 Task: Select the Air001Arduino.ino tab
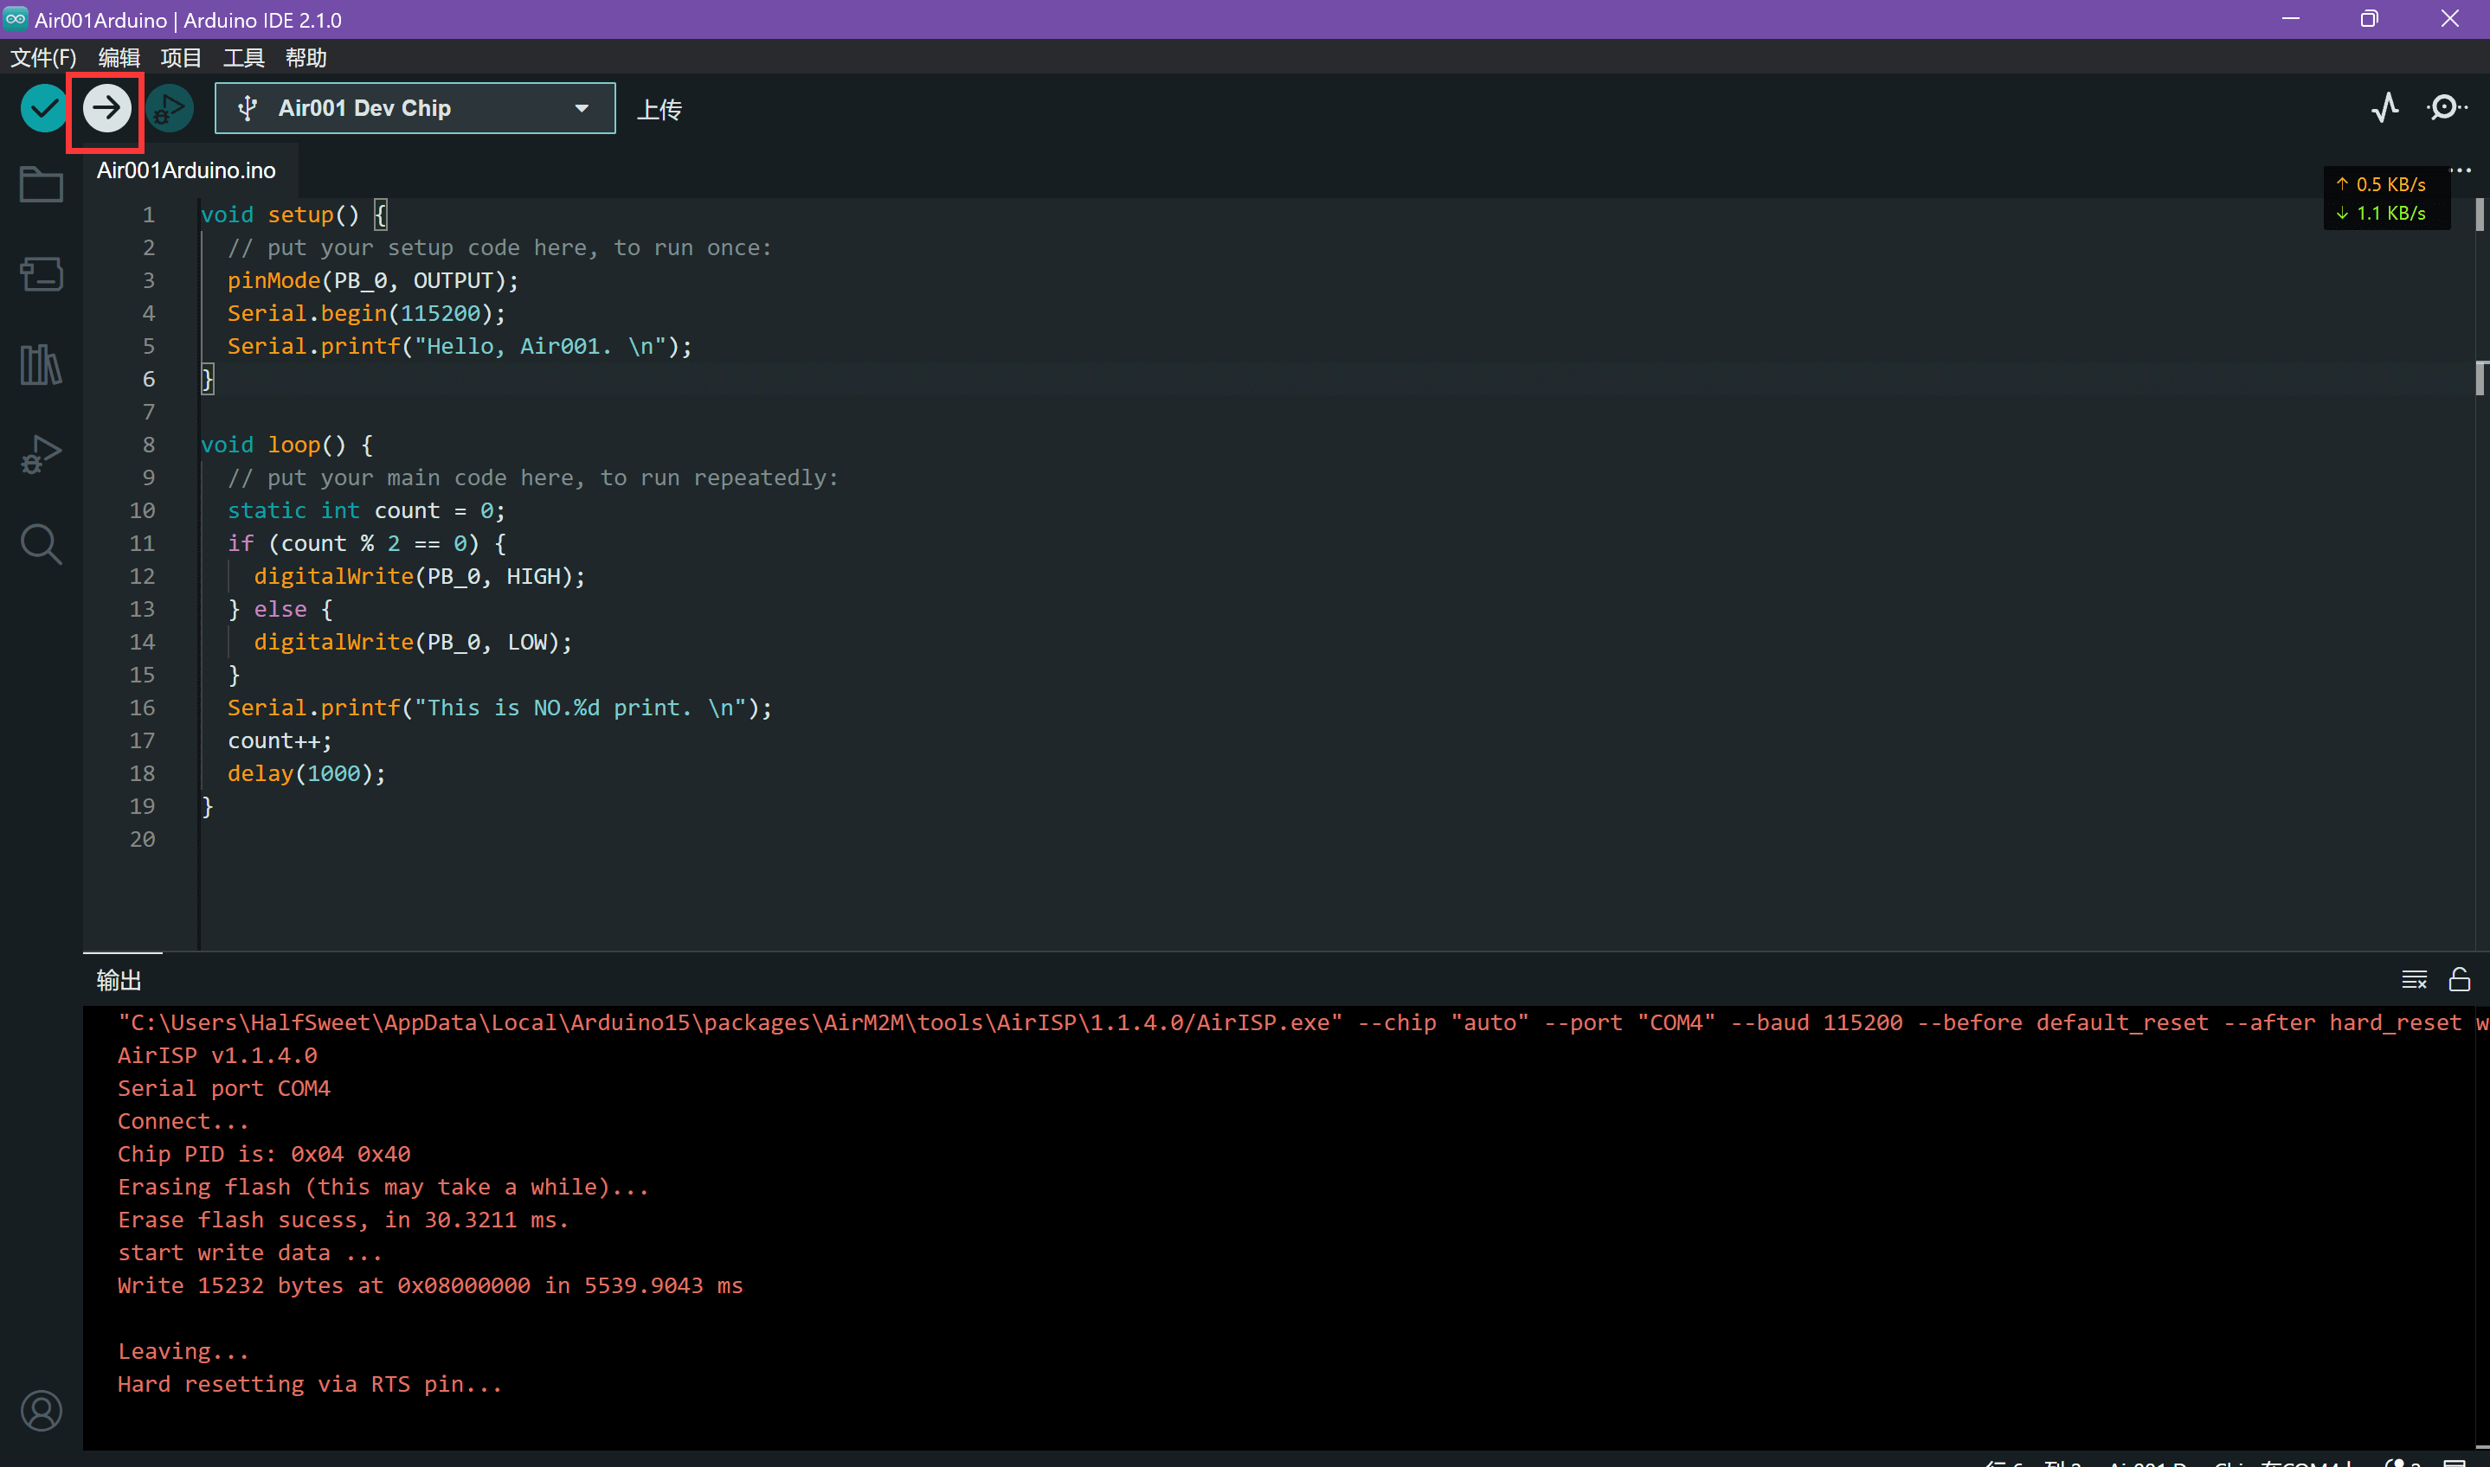pyautogui.click(x=186, y=170)
